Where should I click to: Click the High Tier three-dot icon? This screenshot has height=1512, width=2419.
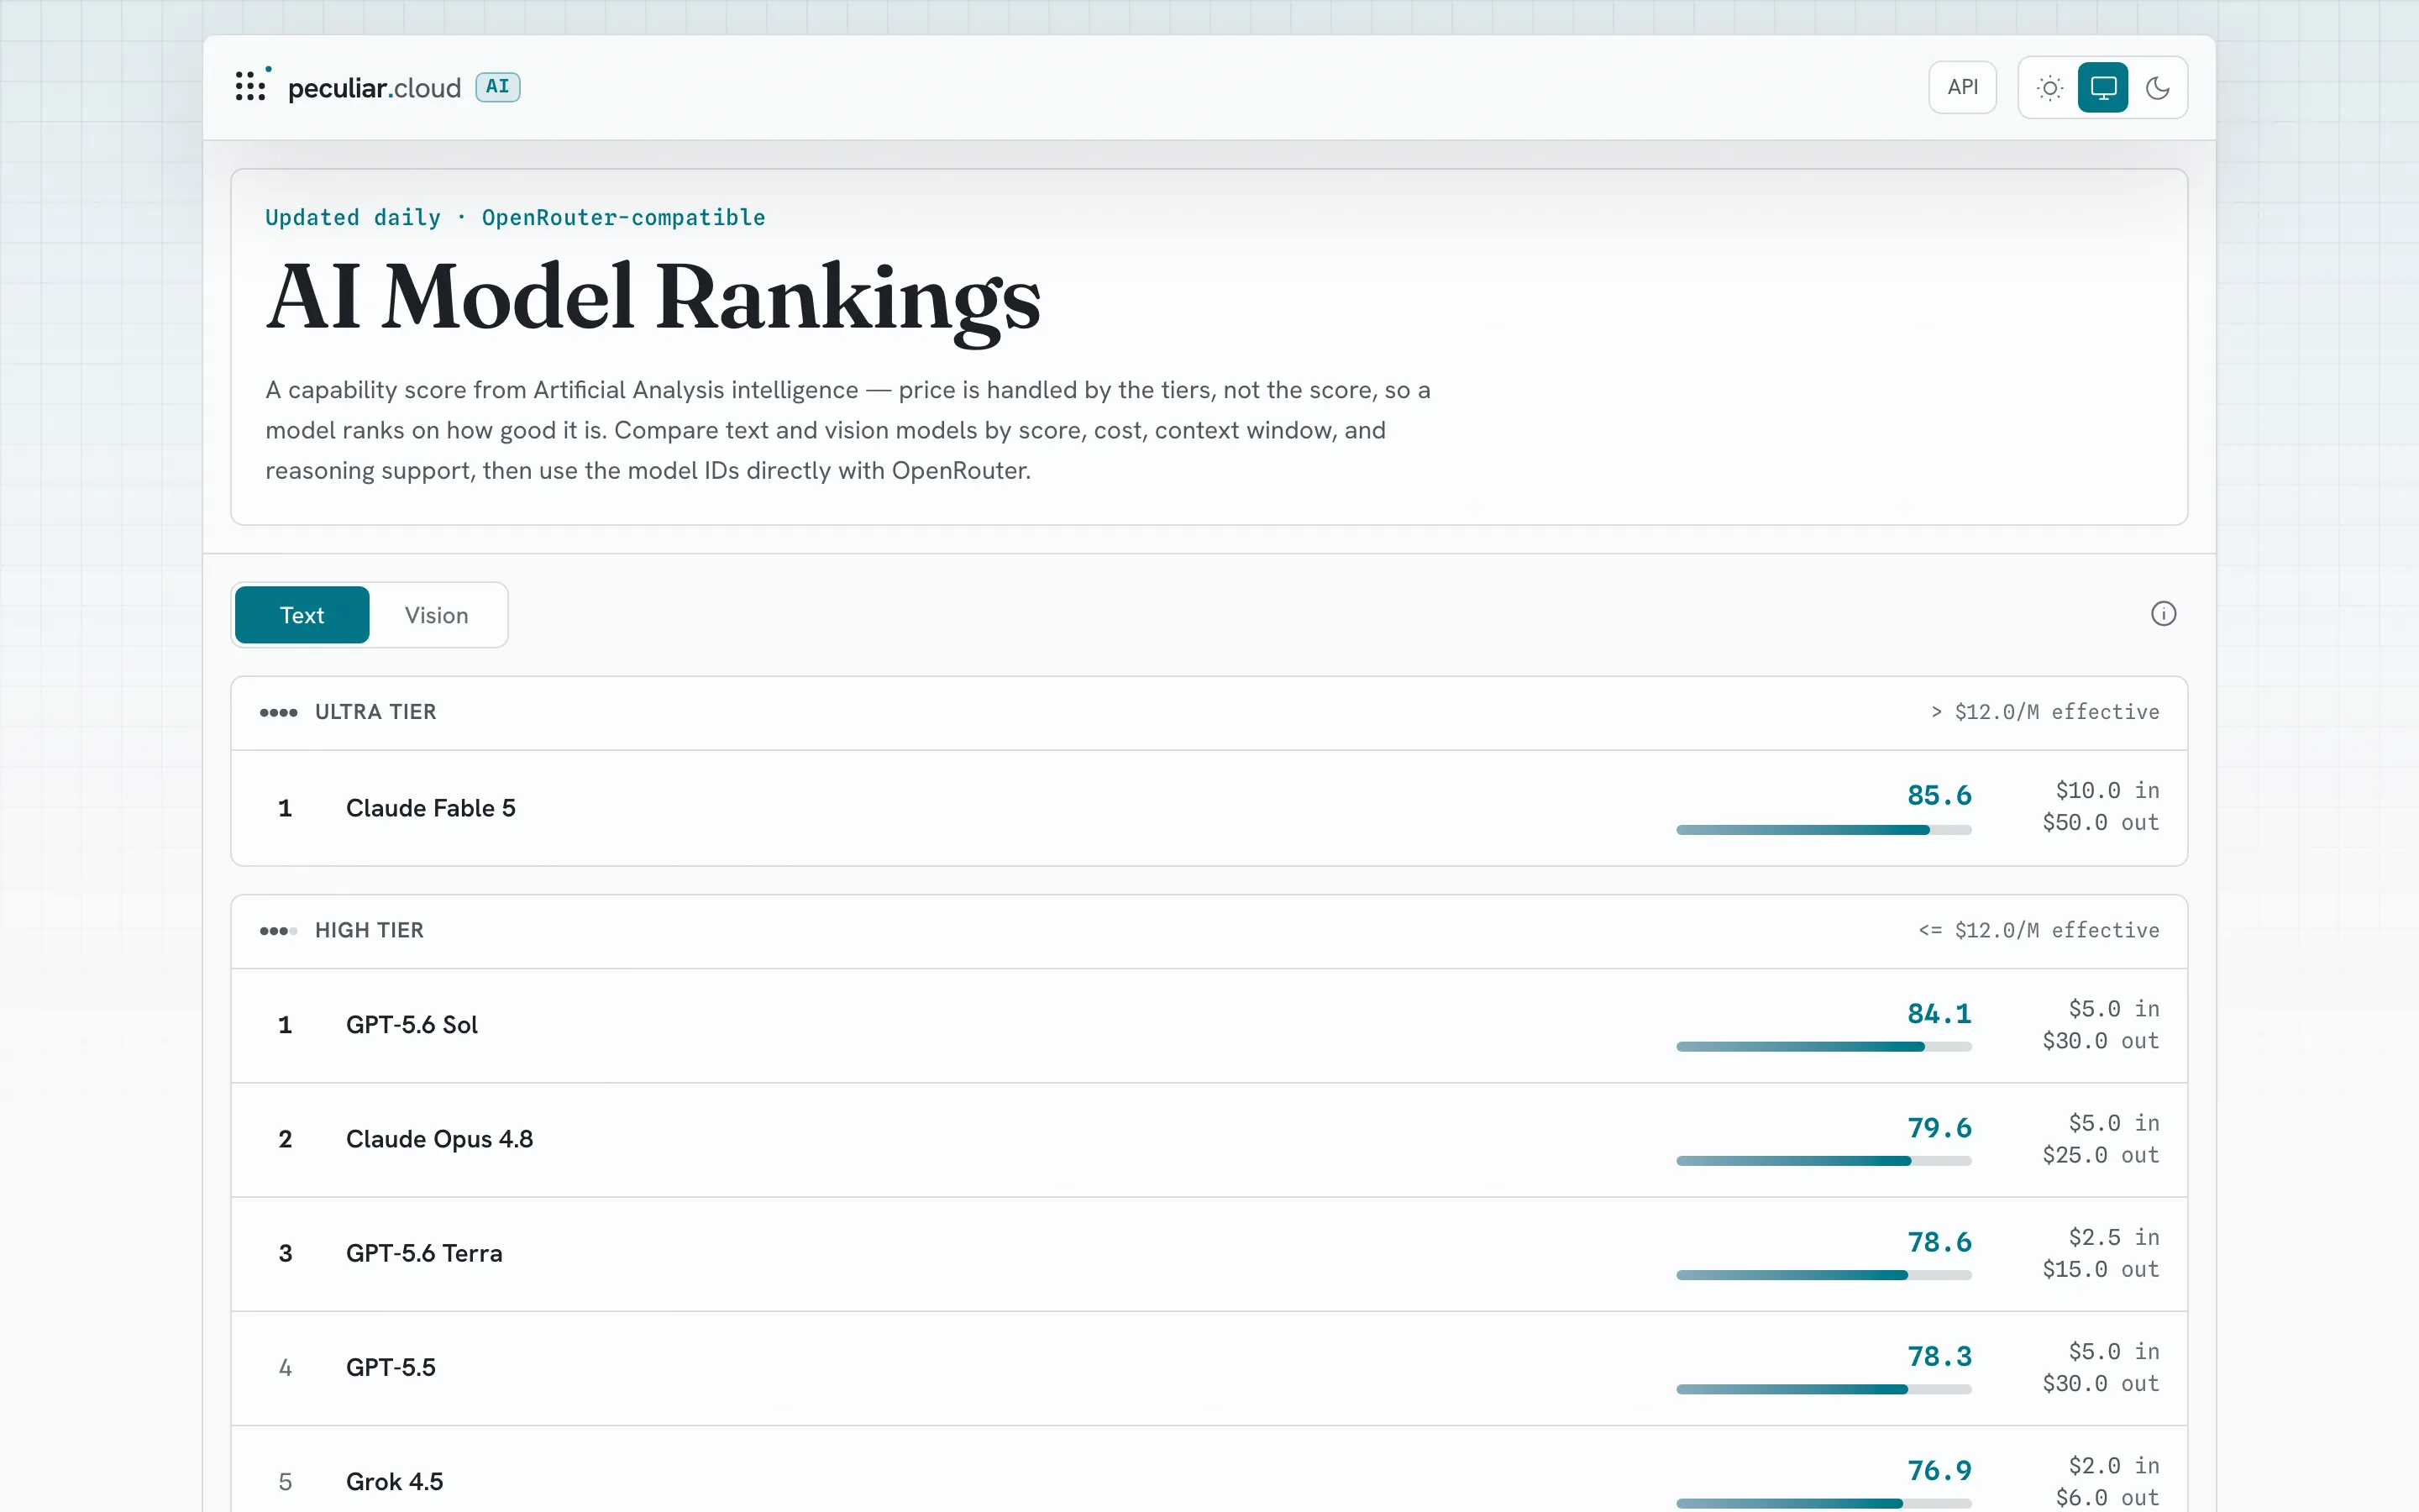pyautogui.click(x=278, y=931)
